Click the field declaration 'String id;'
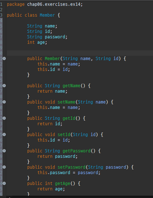The image size is (153, 198). (40, 31)
